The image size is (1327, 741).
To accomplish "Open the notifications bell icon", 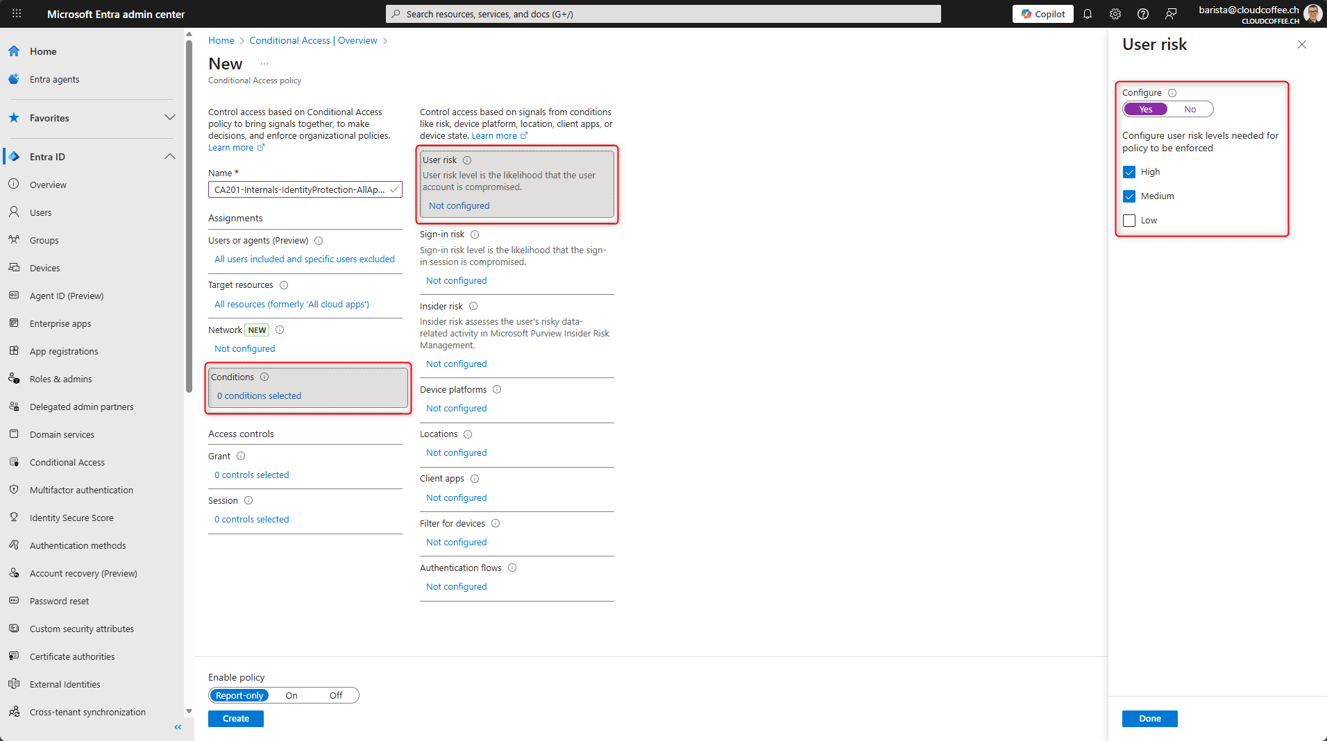I will point(1088,14).
